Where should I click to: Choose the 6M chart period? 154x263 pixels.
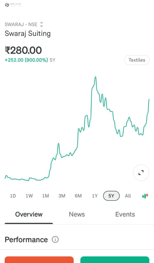coord(78,196)
